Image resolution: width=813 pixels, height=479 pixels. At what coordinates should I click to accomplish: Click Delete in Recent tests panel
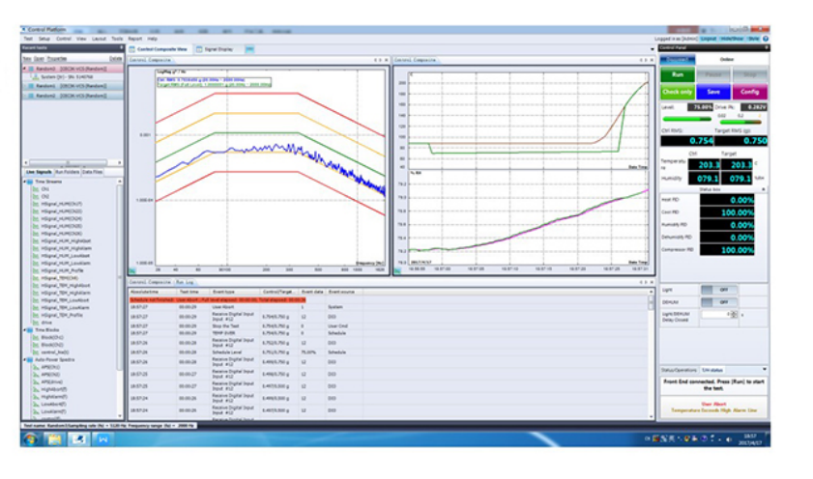click(x=115, y=59)
